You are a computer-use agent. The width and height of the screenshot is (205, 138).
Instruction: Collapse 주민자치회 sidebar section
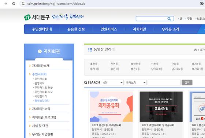point(39,74)
